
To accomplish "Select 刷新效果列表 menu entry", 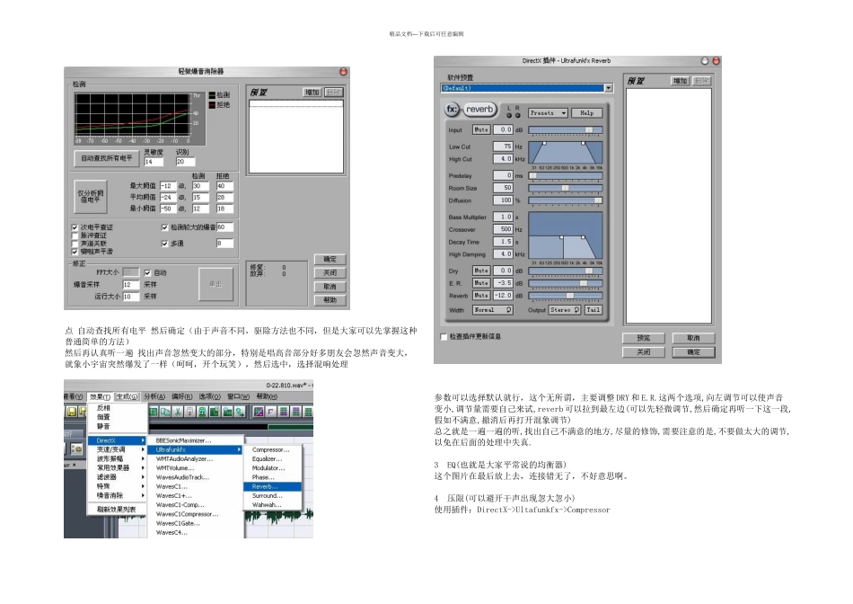I will pyautogui.click(x=117, y=510).
